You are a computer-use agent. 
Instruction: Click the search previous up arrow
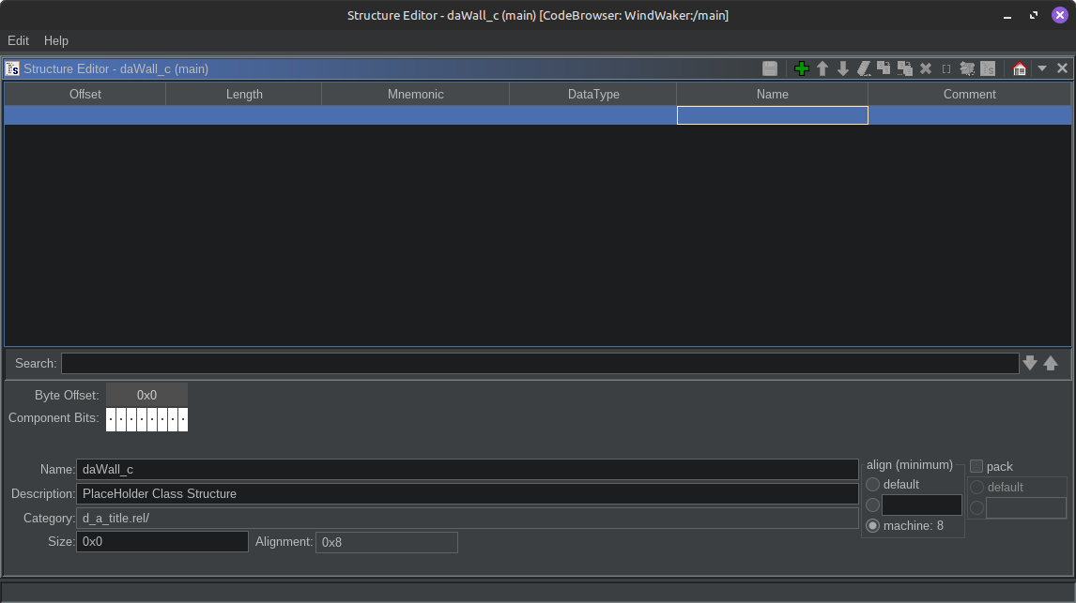pos(1051,363)
